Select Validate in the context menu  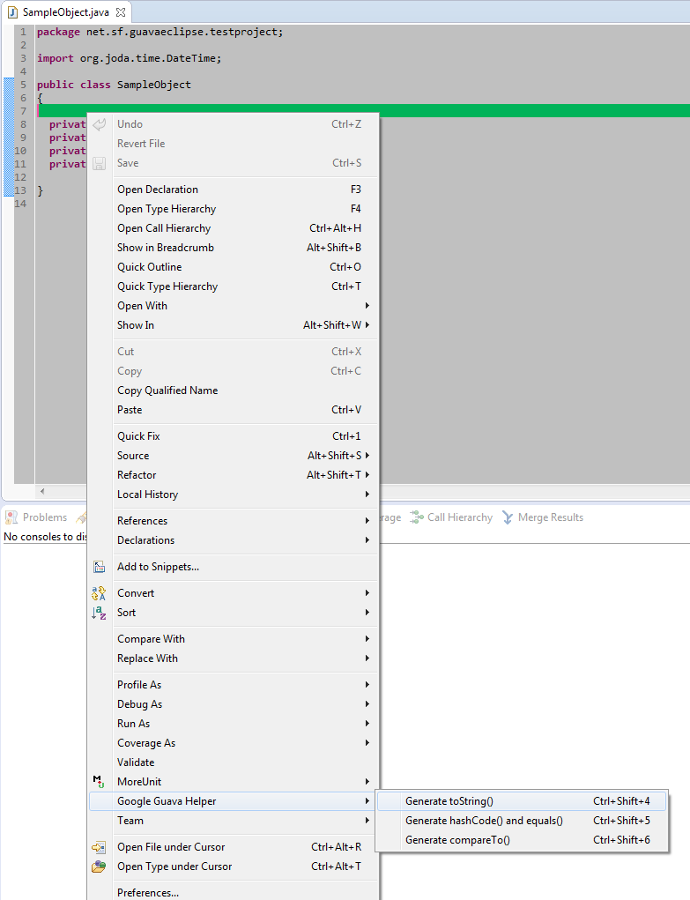pos(233,762)
